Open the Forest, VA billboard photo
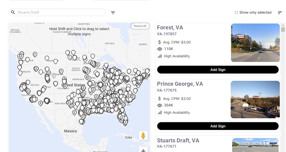286x152 pixels. pos(255,43)
